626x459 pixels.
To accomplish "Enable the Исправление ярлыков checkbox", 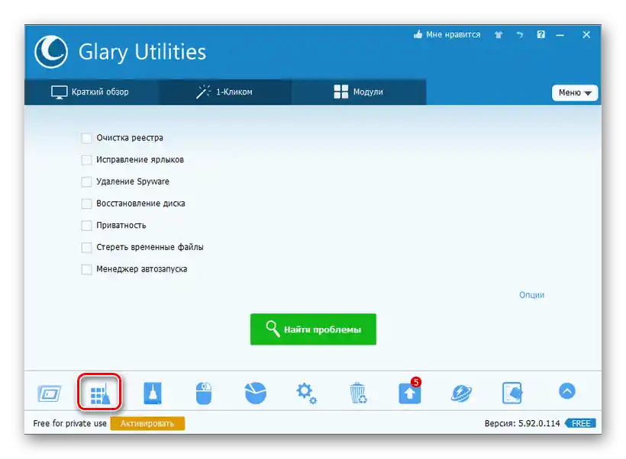I will click(x=86, y=160).
